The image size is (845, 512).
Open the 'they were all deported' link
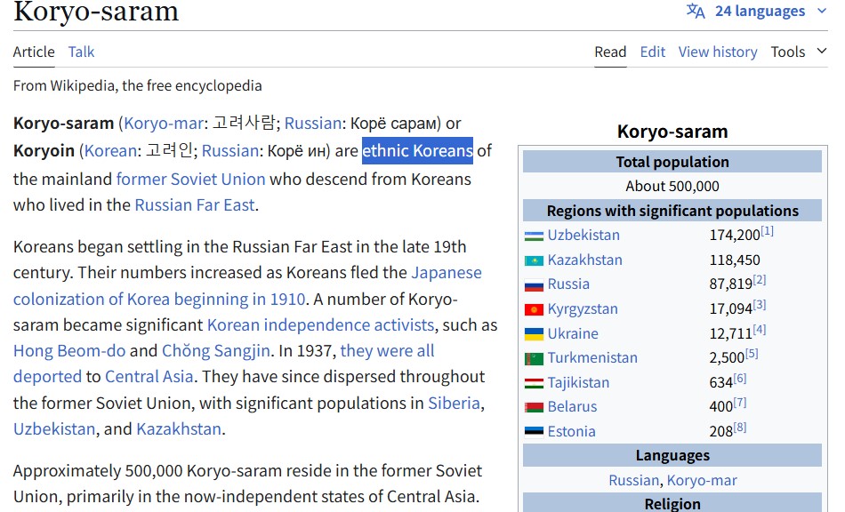[223, 364]
